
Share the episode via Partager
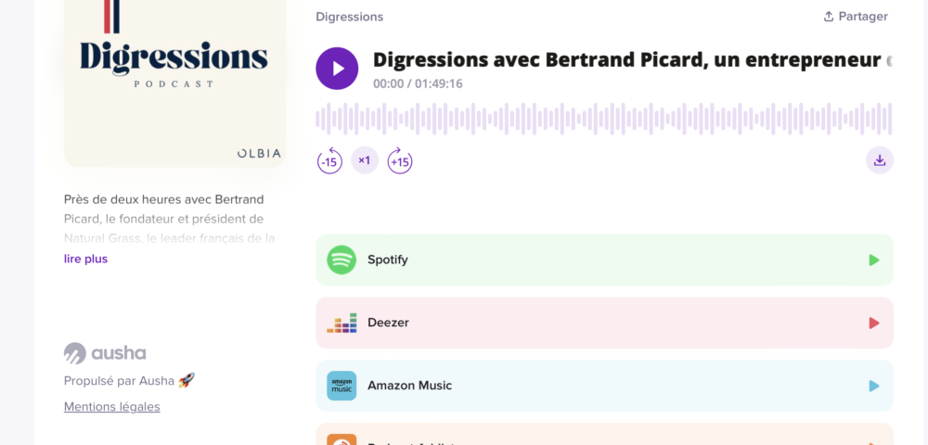coord(856,17)
